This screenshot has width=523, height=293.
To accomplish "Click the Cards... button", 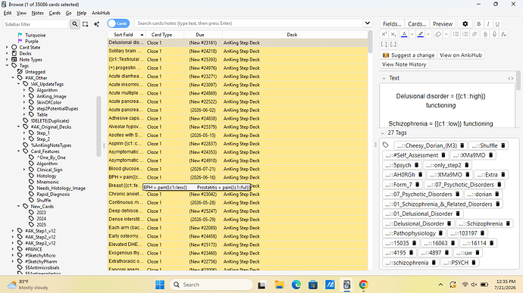I will tap(417, 24).
